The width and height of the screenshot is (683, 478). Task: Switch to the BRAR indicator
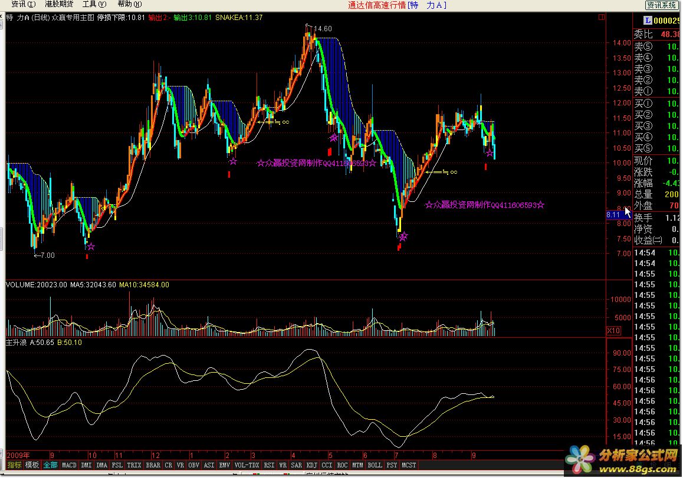pyautogui.click(x=153, y=466)
